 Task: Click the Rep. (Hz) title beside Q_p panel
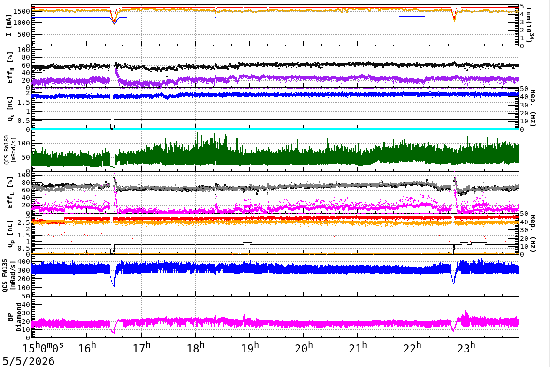tap(533, 233)
